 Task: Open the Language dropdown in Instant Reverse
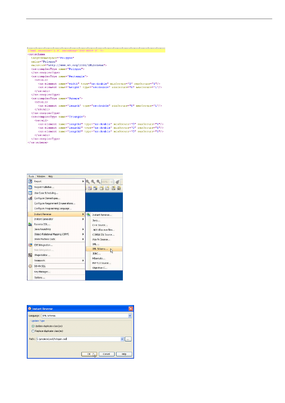(130, 316)
